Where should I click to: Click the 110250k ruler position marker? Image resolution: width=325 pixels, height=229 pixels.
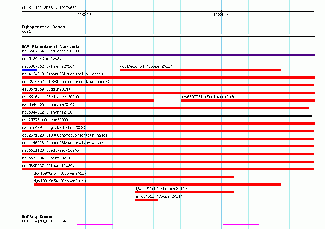221,15
